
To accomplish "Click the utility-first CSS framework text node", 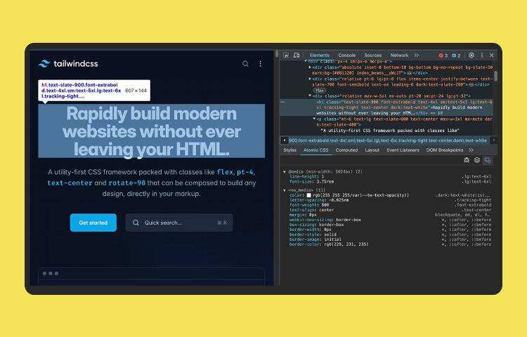I will pyautogui.click(x=390, y=130).
